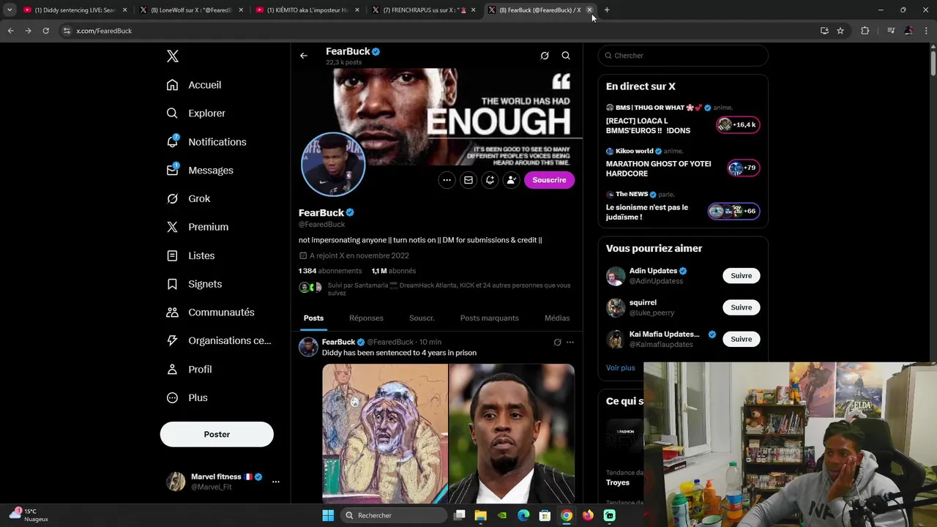This screenshot has width=937, height=527.
Task: Open Windows Start menu
Action: [328, 515]
